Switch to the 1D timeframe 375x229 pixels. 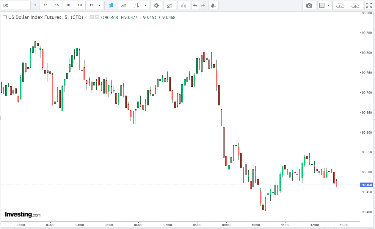coord(68,5)
